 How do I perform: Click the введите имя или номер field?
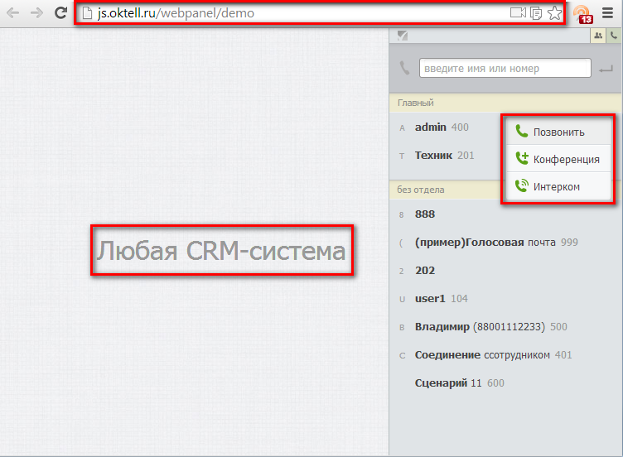(x=505, y=69)
